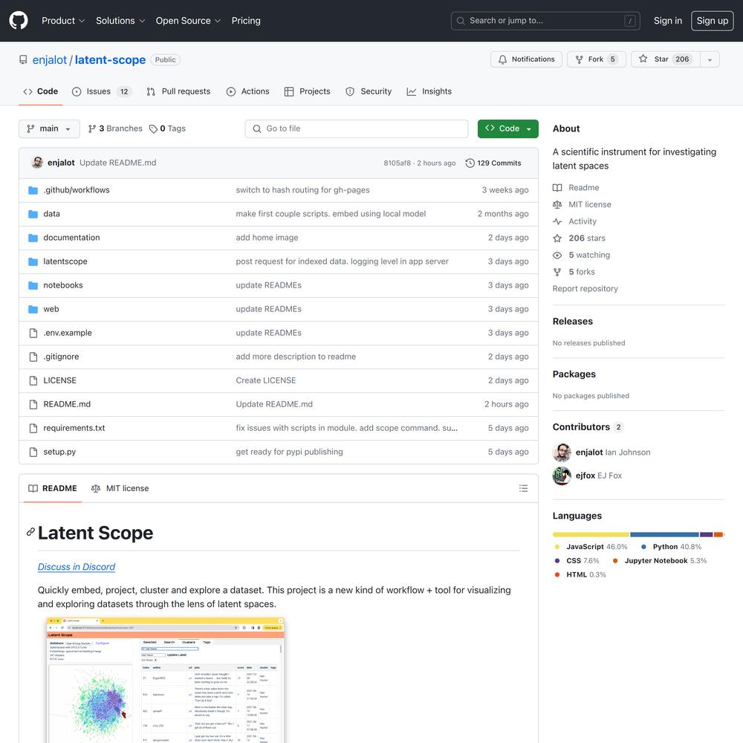Click the Latent Scope screenshot image in README
The image size is (743, 743).
pos(166,680)
